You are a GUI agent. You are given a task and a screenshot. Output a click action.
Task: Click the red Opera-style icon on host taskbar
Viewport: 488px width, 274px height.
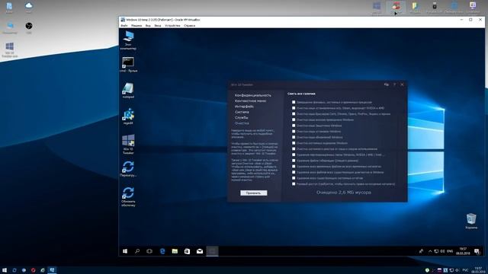coord(33,270)
